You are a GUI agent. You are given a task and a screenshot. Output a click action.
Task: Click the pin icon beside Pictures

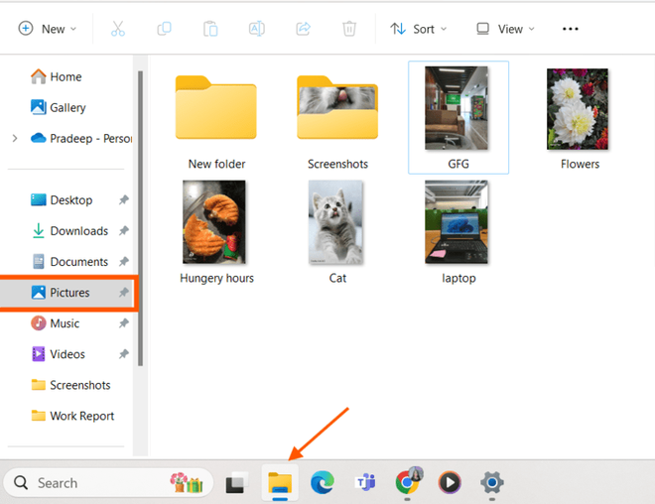coord(124,293)
